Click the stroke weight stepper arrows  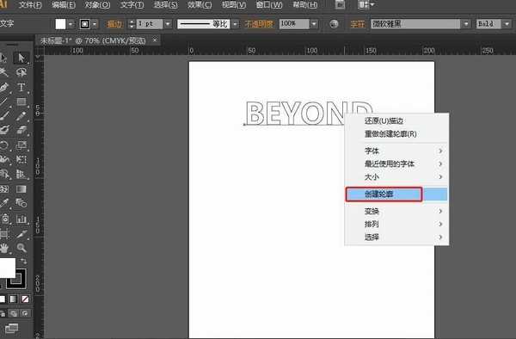(132, 24)
